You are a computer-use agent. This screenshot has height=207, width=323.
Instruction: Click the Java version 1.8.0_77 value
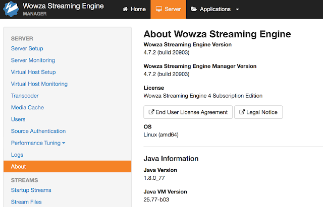(154, 178)
